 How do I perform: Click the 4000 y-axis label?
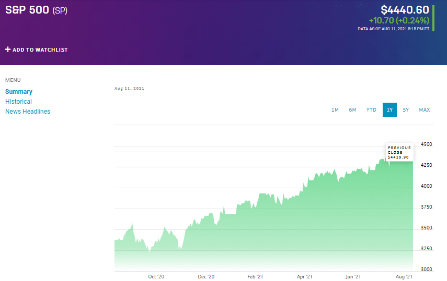[427, 186]
